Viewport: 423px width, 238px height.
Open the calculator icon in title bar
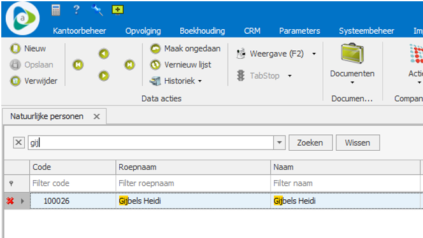pyautogui.click(x=56, y=10)
